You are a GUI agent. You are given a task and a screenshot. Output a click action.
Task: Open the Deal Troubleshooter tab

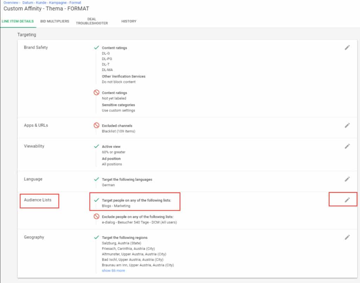(x=92, y=21)
